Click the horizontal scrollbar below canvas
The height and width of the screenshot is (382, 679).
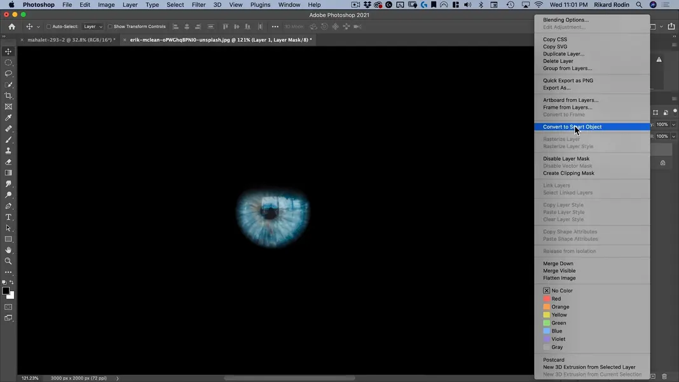[289, 378]
